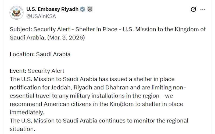
Task: Open the U.S. Embassy Riyadh display name link
Action: 52,9
